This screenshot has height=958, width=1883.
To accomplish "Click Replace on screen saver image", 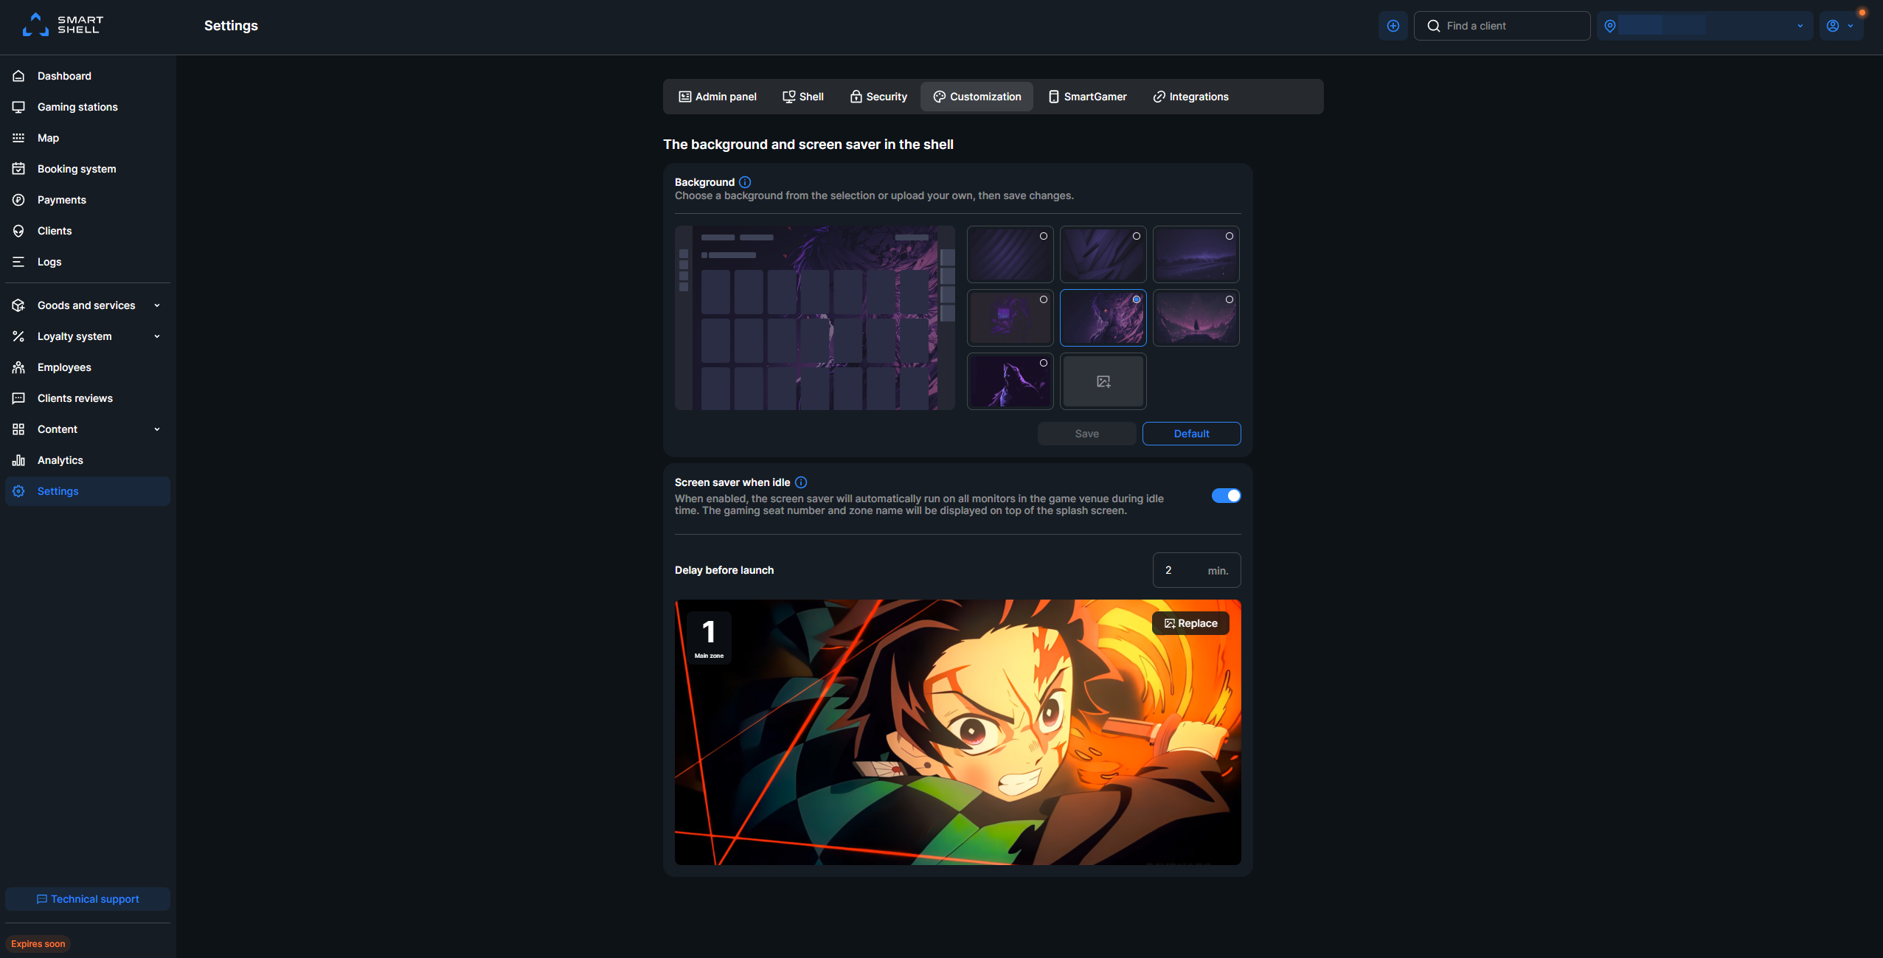I will click(1190, 623).
